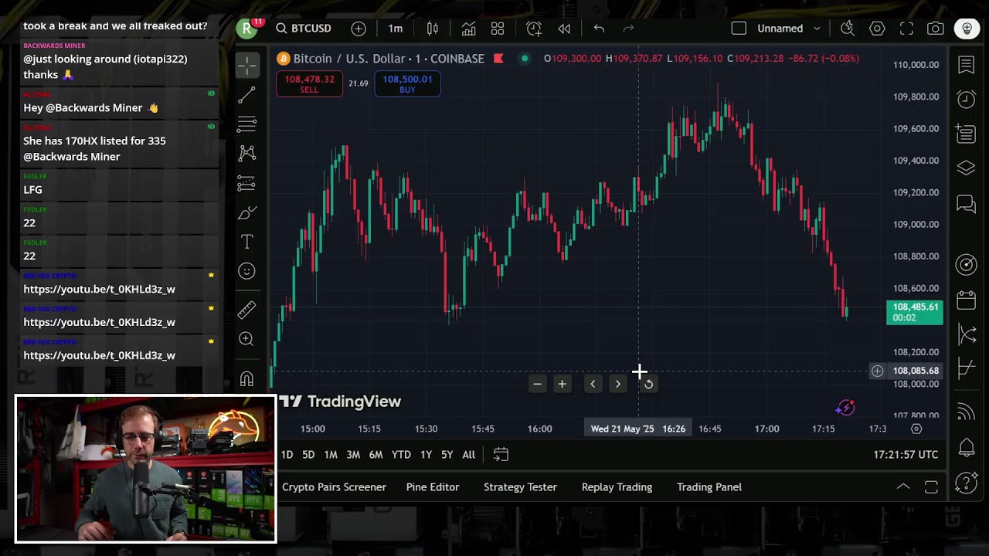
Task: Open the help center question icon
Action: coord(967,483)
